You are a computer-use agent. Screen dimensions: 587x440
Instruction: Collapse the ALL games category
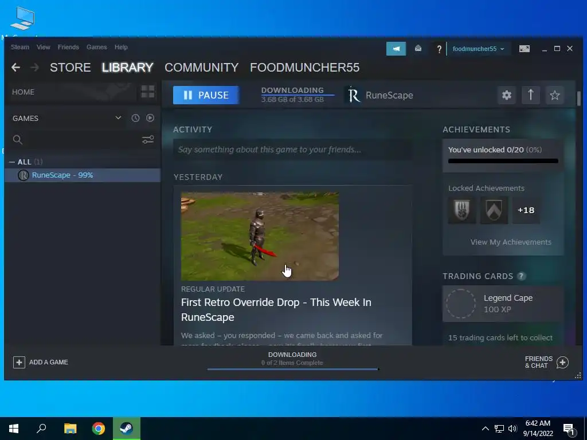[x=12, y=162]
